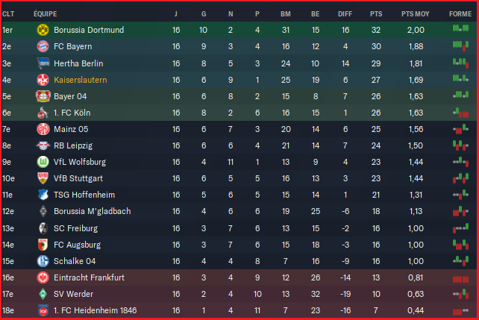The image size is (479, 320).
Task: Click the Borussia Dortmund club badge
Action: click(43, 30)
